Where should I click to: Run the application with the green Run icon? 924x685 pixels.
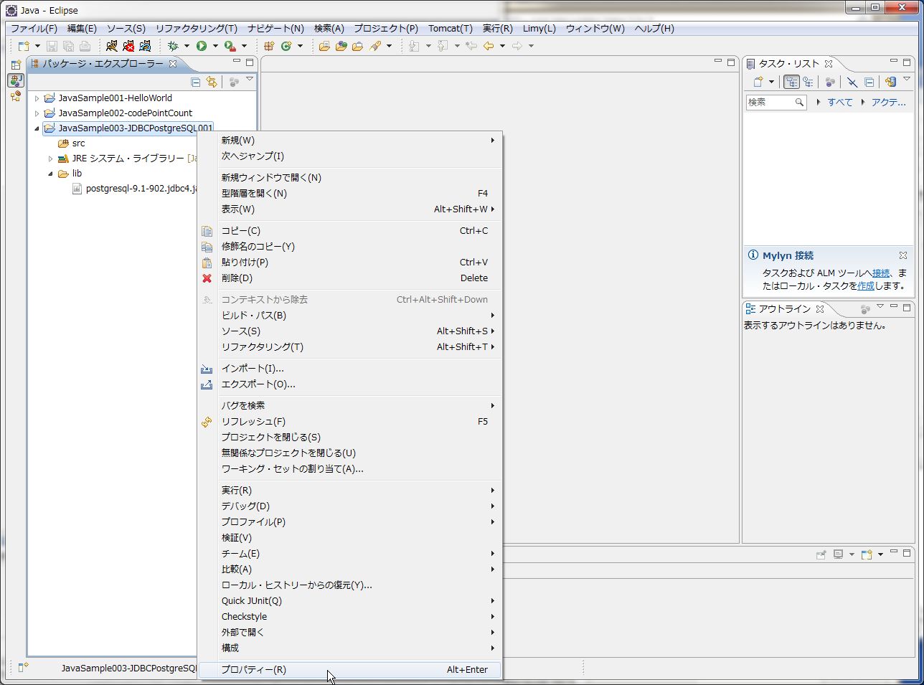click(x=202, y=45)
